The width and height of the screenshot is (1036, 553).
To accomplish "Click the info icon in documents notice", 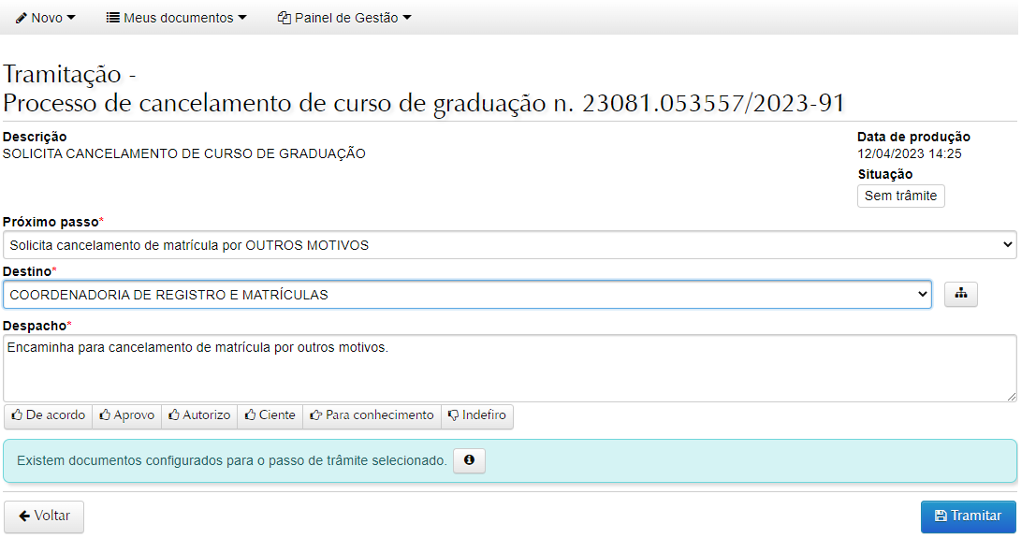I will tap(469, 460).
